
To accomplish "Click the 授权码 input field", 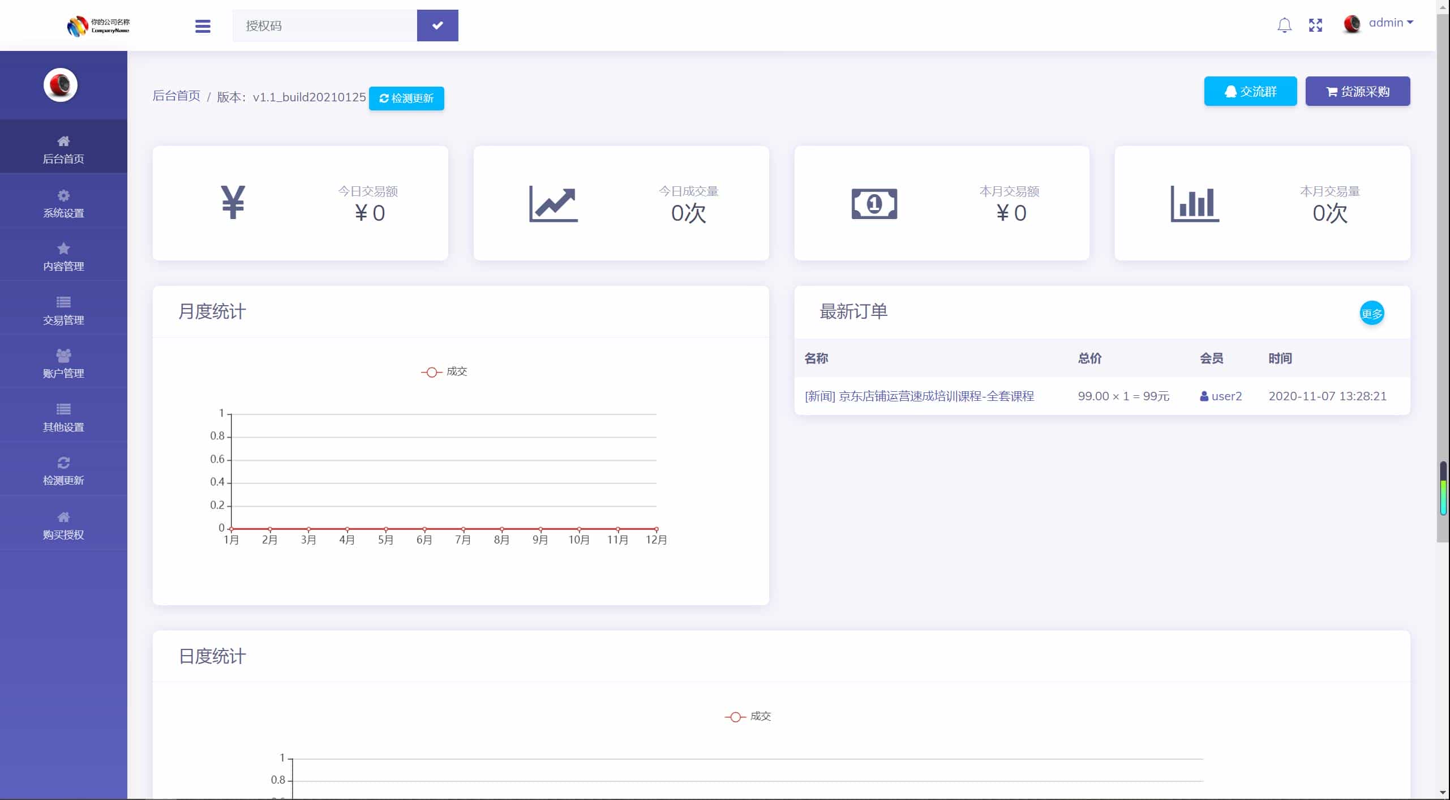I will point(323,25).
